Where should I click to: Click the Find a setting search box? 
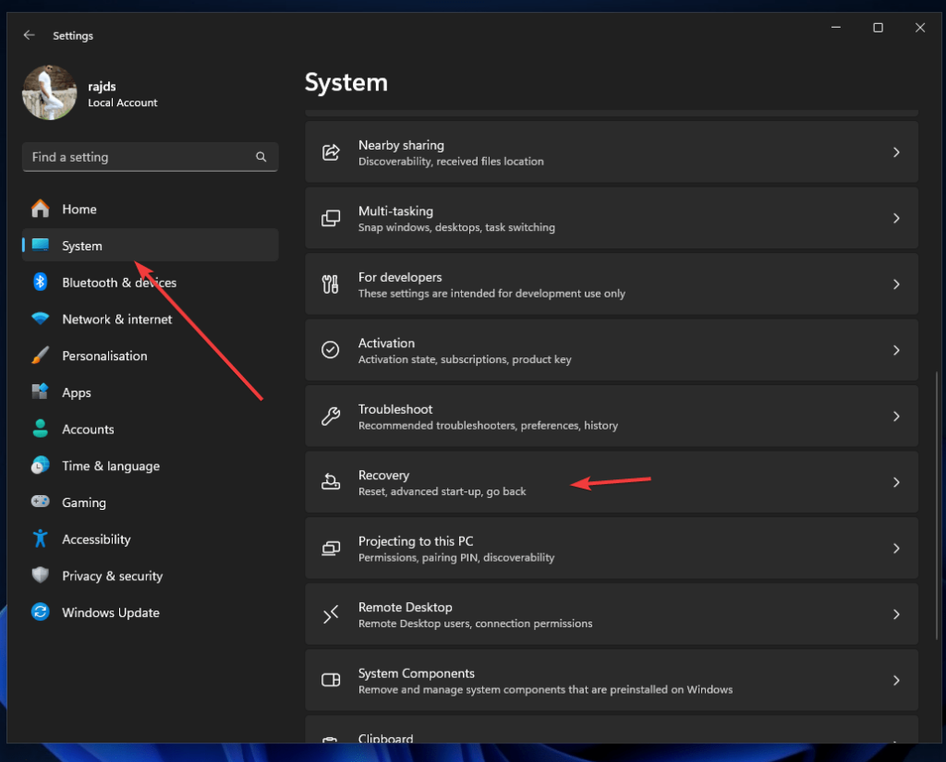click(151, 157)
